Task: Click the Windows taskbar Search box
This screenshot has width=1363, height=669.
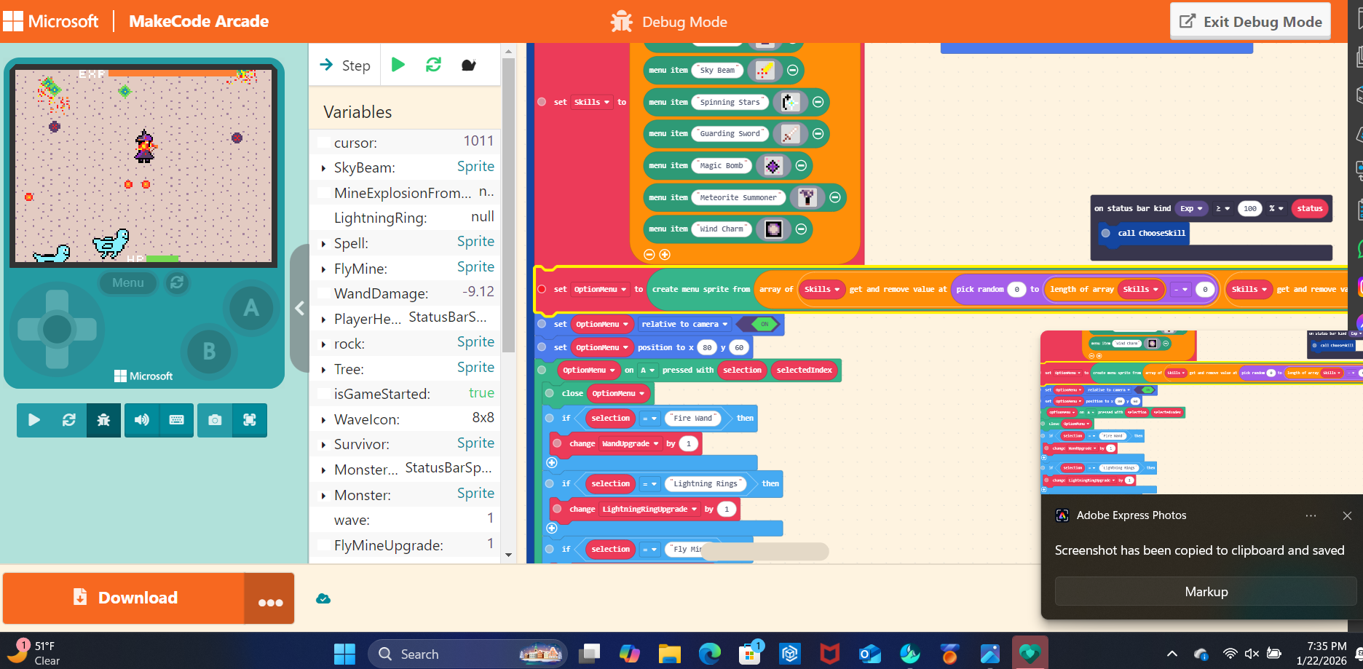Action: 468,654
